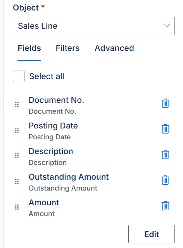The image size is (183, 248).
Task: Check the Select all checkbox
Action: click(19, 76)
